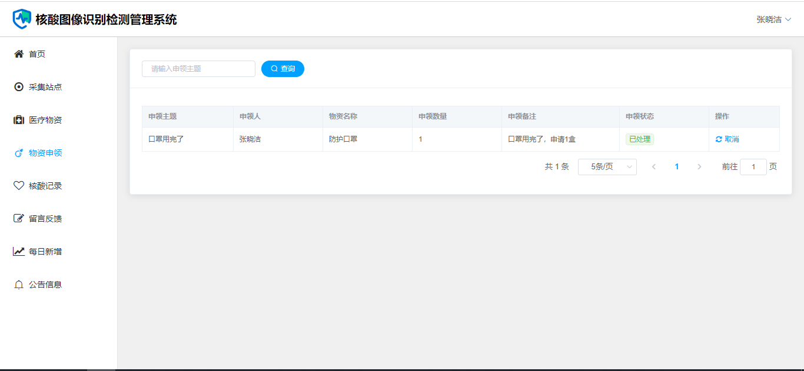Viewport: 804px width, 371px height.
Task: Click the bell icon beside 公告信息
Action: (19, 285)
